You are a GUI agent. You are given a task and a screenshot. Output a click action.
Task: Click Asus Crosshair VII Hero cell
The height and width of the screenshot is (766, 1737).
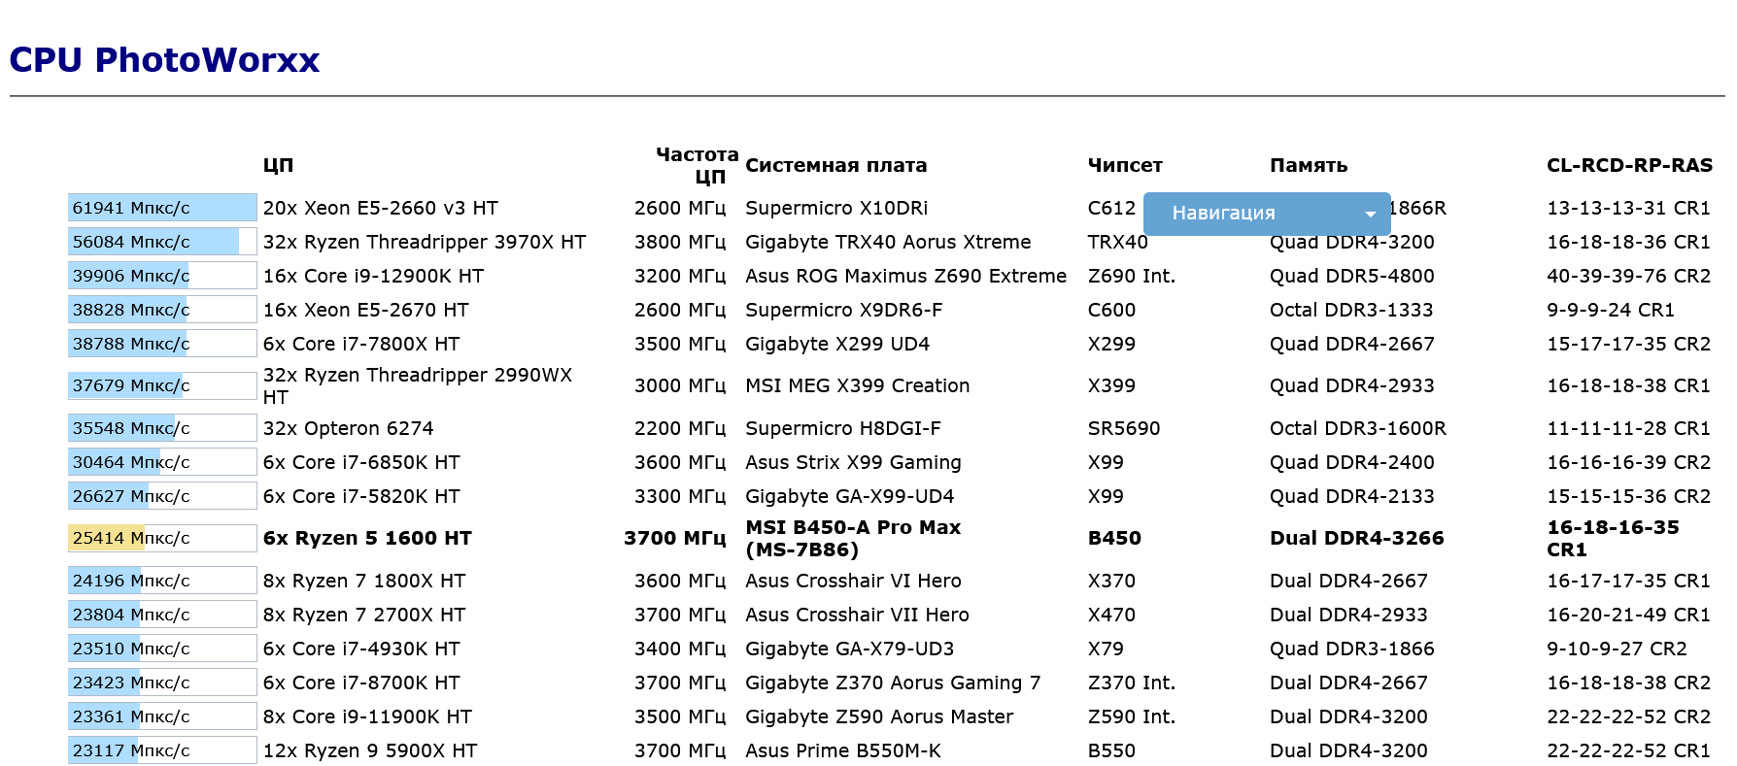point(857,615)
